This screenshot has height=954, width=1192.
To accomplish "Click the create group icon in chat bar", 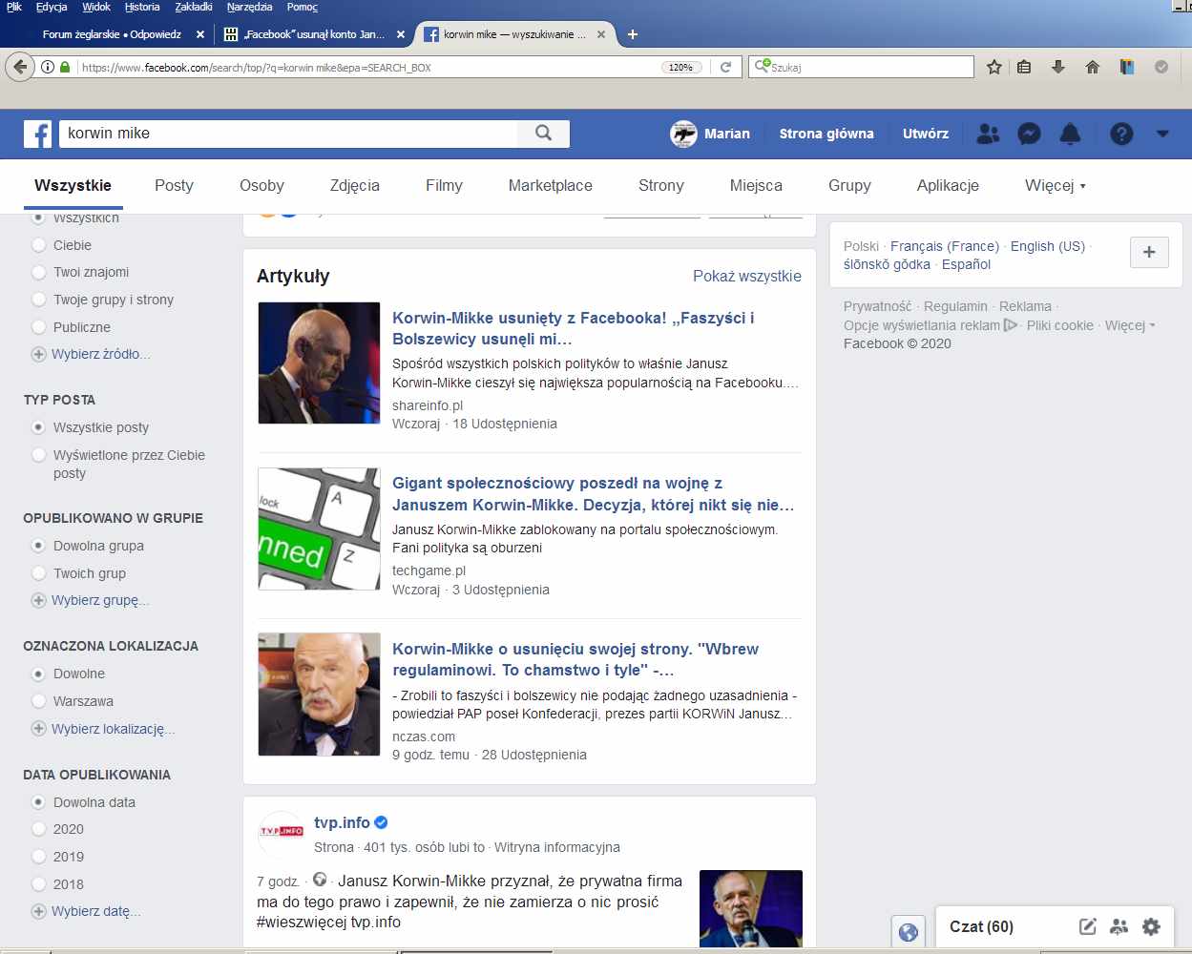I will [1119, 926].
